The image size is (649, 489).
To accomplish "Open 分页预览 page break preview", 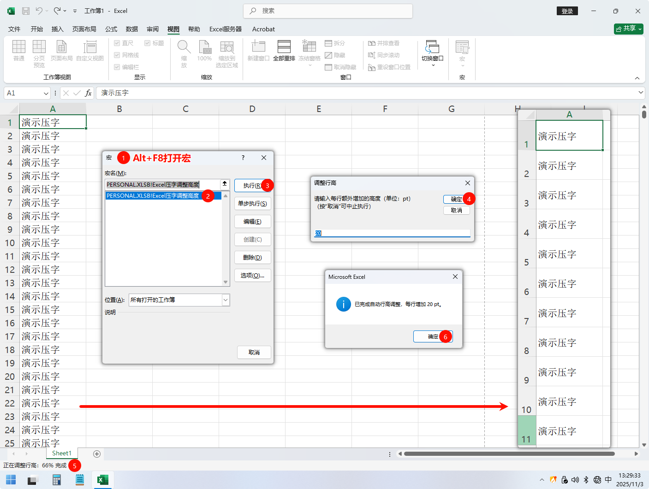I will click(x=39, y=53).
